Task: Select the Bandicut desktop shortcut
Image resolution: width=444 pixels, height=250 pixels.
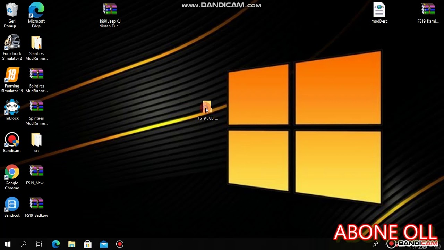Action: pos(12,204)
